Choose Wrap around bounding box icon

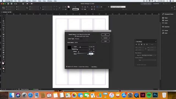pyautogui.click(x=139, y=45)
